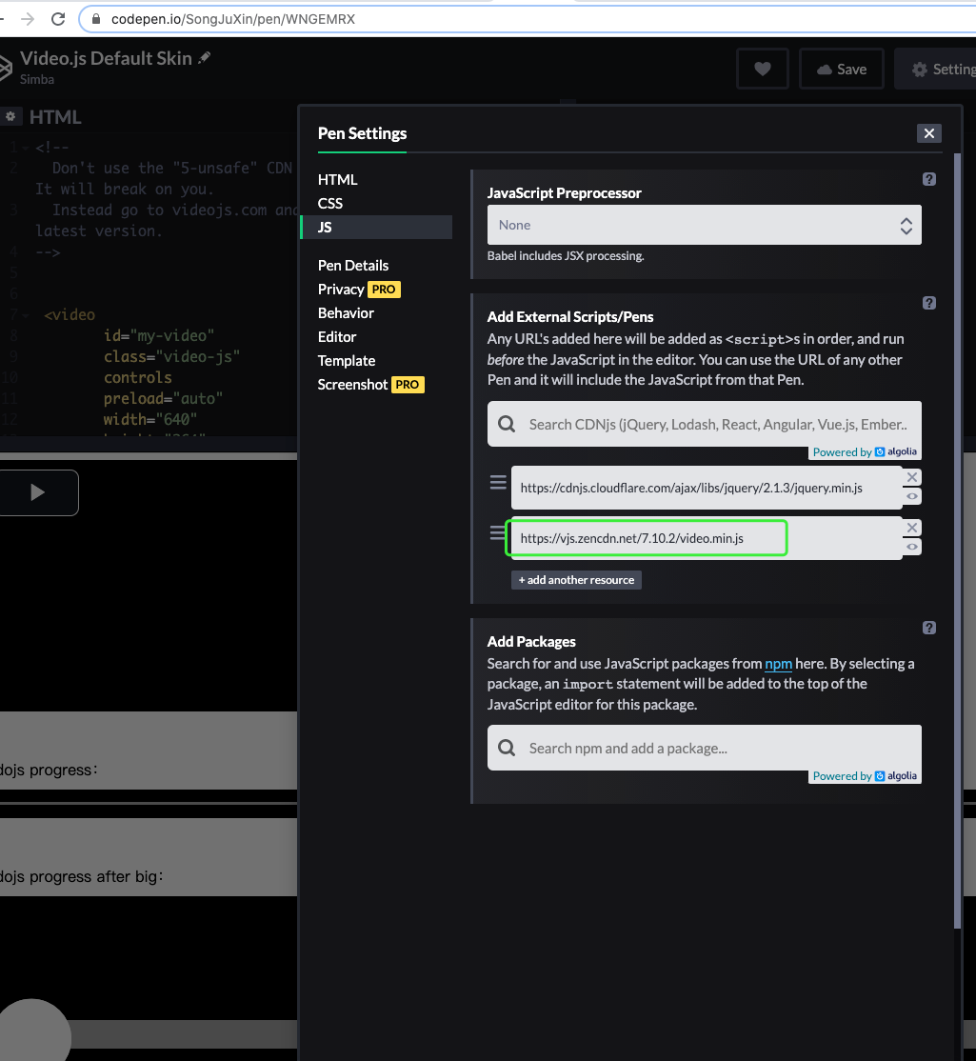
Task: Edit pen title with pencil icon
Action: pos(205,58)
